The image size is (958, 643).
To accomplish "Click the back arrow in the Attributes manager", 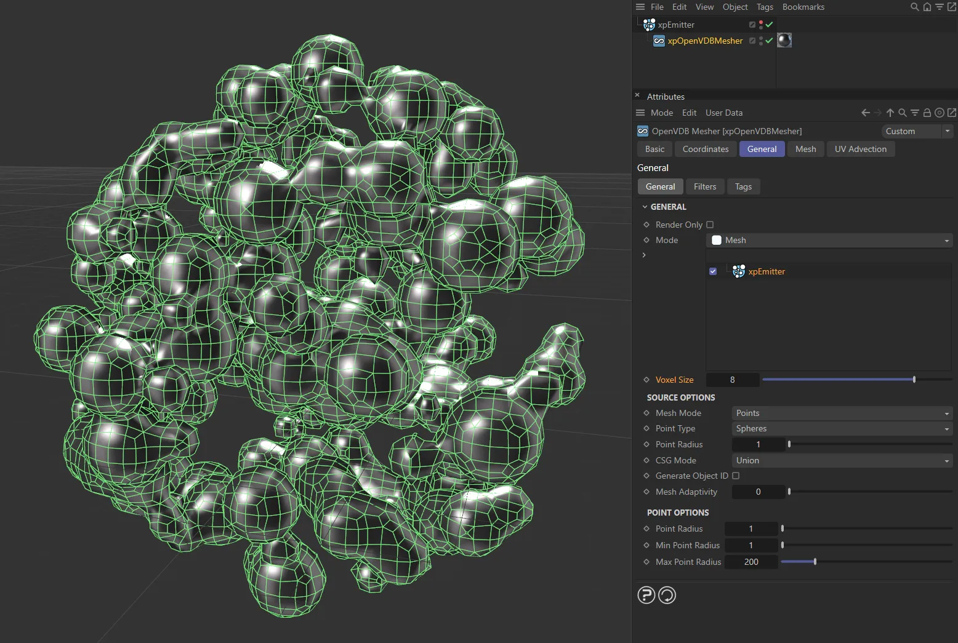I will 865,113.
